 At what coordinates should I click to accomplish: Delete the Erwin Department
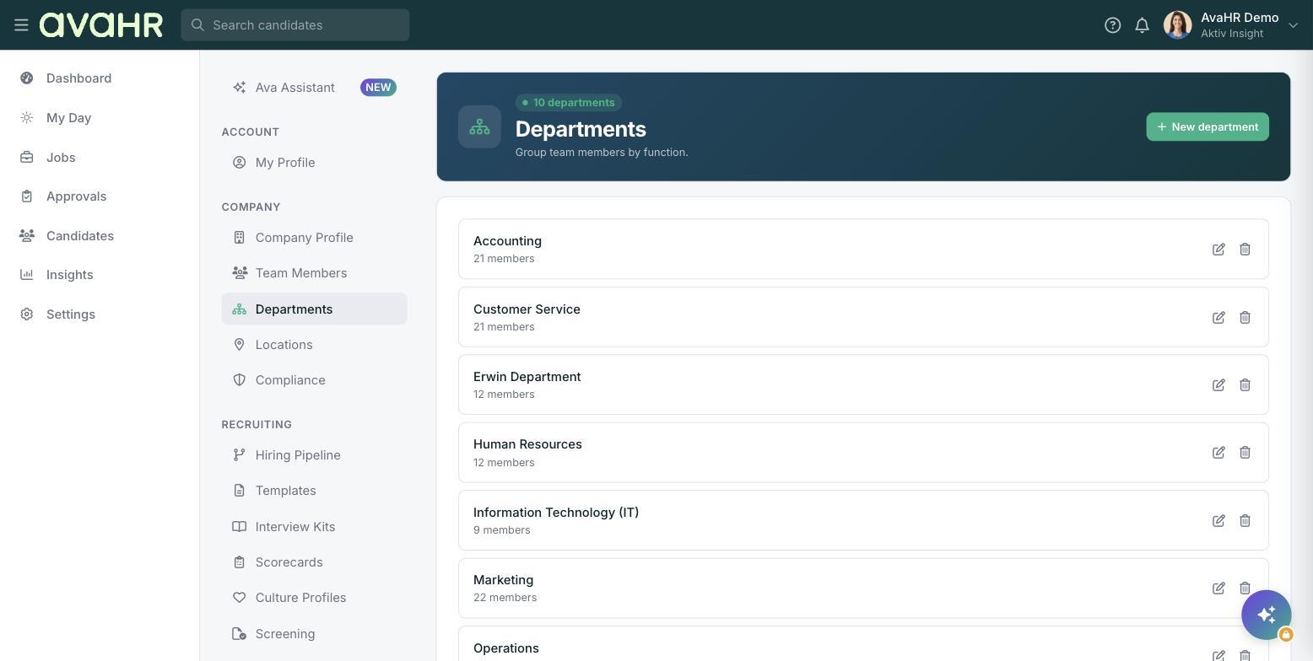1245,385
